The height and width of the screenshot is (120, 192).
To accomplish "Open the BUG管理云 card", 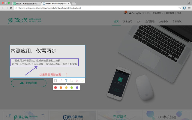I will pos(73,115).
